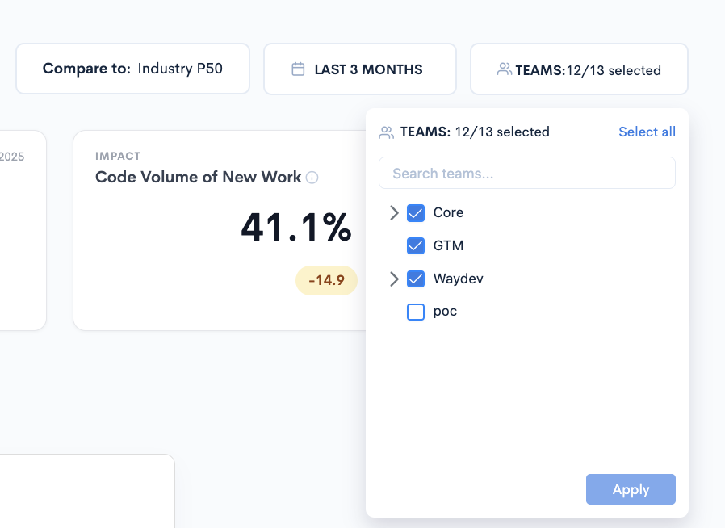Click the people icon in the TEAMS popup header
Viewport: 725px width, 528px height.
386,132
